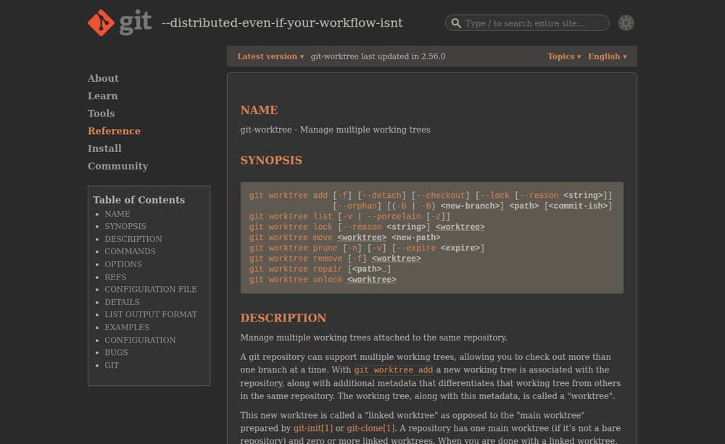
Task: Click the --distributed-even-if-your-workflow-isnt tagline
Action: [x=282, y=23]
